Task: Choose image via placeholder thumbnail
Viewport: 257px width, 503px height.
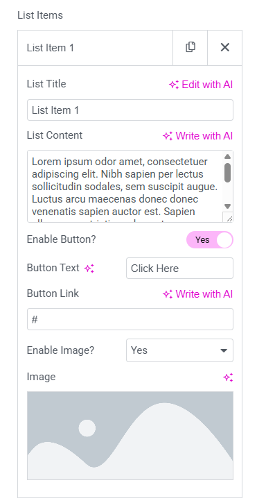Action: [x=130, y=436]
